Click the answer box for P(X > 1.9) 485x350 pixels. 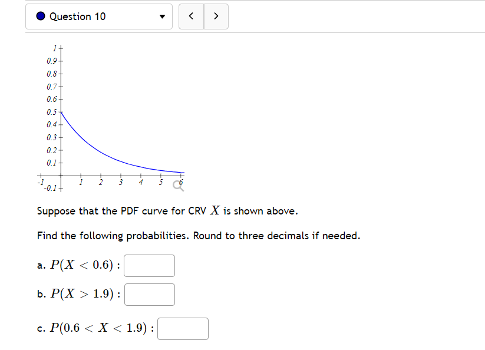point(149,295)
